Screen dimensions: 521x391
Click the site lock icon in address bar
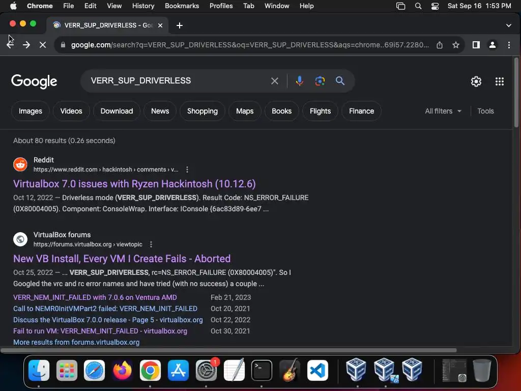[63, 45]
